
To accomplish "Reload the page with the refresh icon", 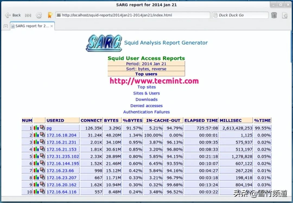I will (39, 15).
